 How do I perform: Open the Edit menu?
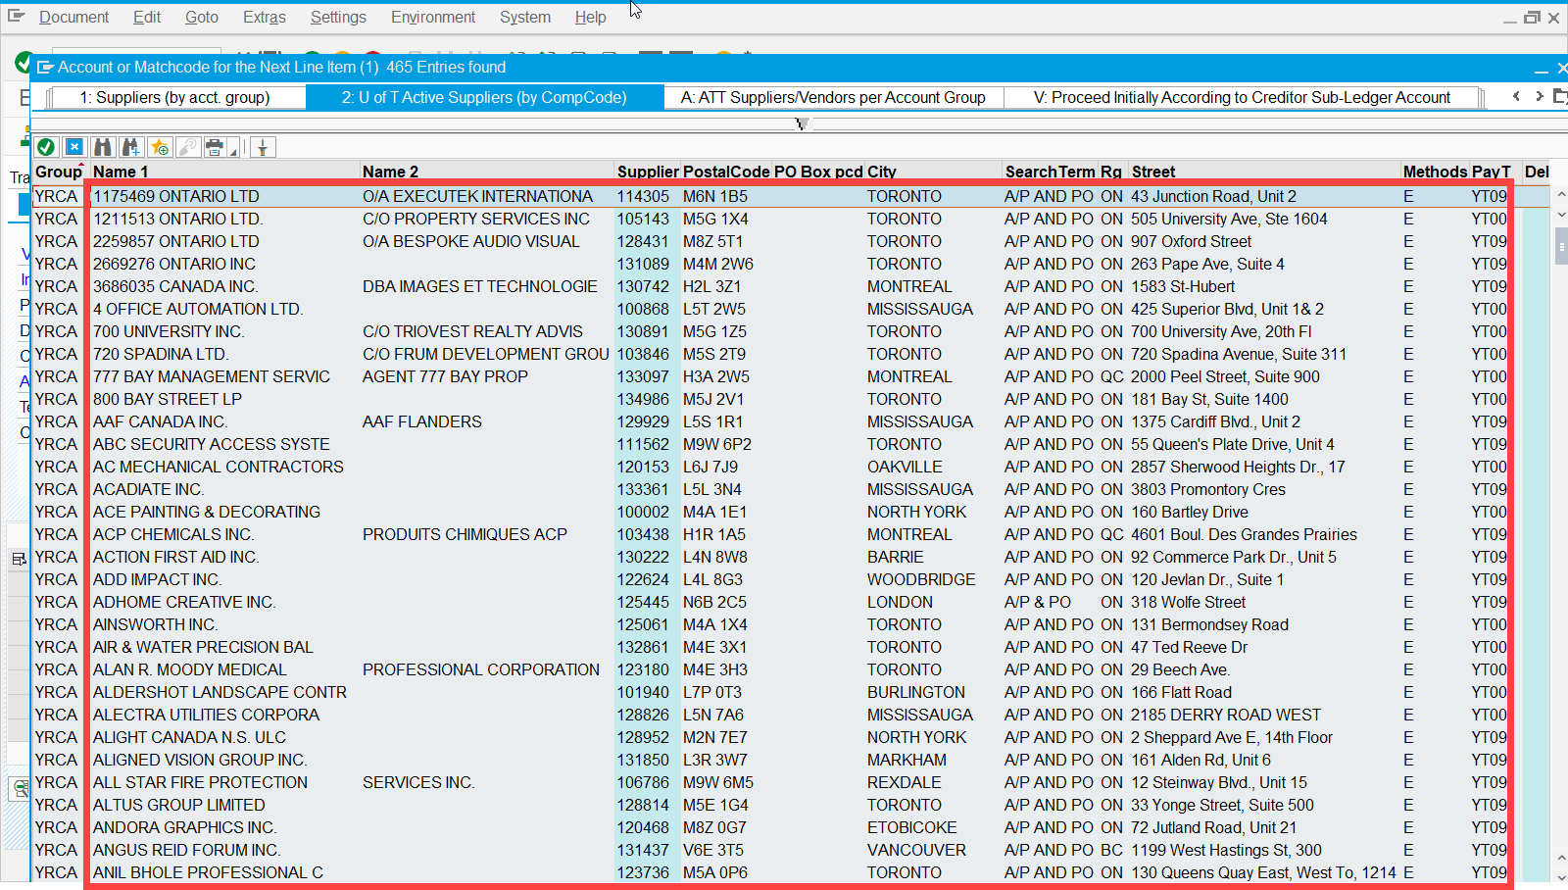coord(147,17)
